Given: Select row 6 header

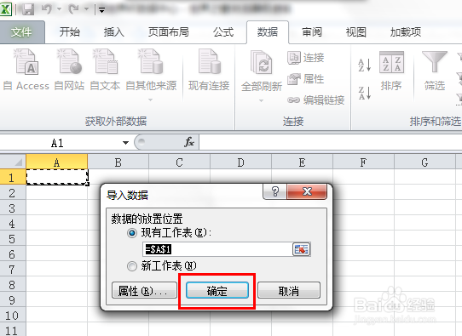Looking at the screenshot, I should (x=13, y=253).
